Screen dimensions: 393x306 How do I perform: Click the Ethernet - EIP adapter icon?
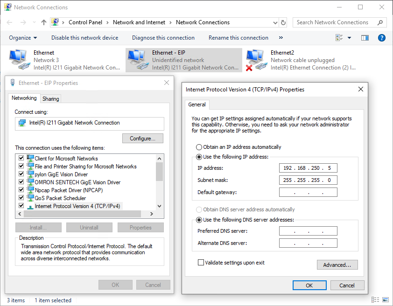[137, 60]
